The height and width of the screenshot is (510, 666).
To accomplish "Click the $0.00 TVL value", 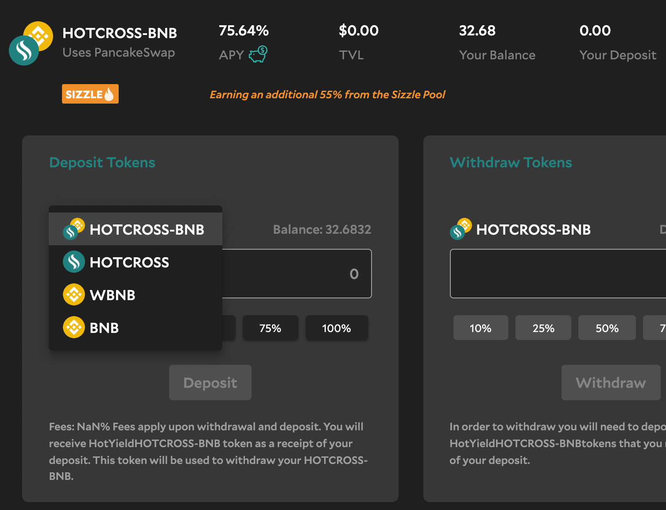I will [359, 31].
